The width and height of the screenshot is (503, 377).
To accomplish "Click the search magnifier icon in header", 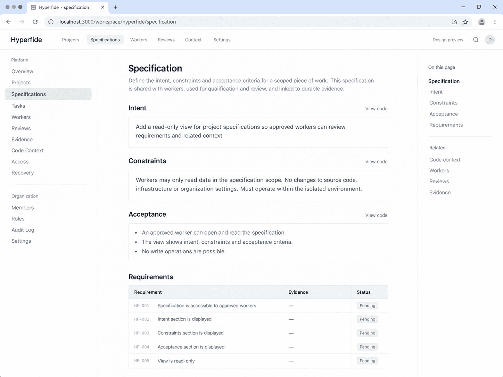I will (476, 40).
